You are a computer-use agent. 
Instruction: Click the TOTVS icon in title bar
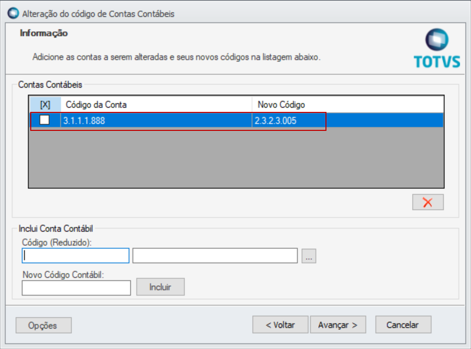coord(13,13)
